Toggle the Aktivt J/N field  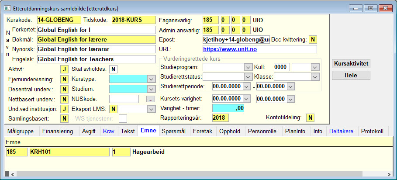(x=64, y=69)
